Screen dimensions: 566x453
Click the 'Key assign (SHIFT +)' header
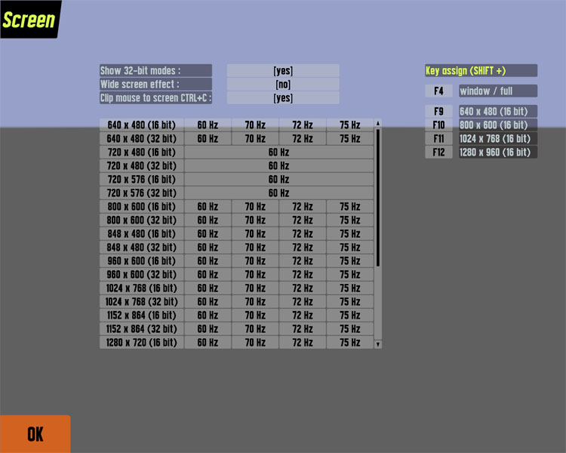481,70
